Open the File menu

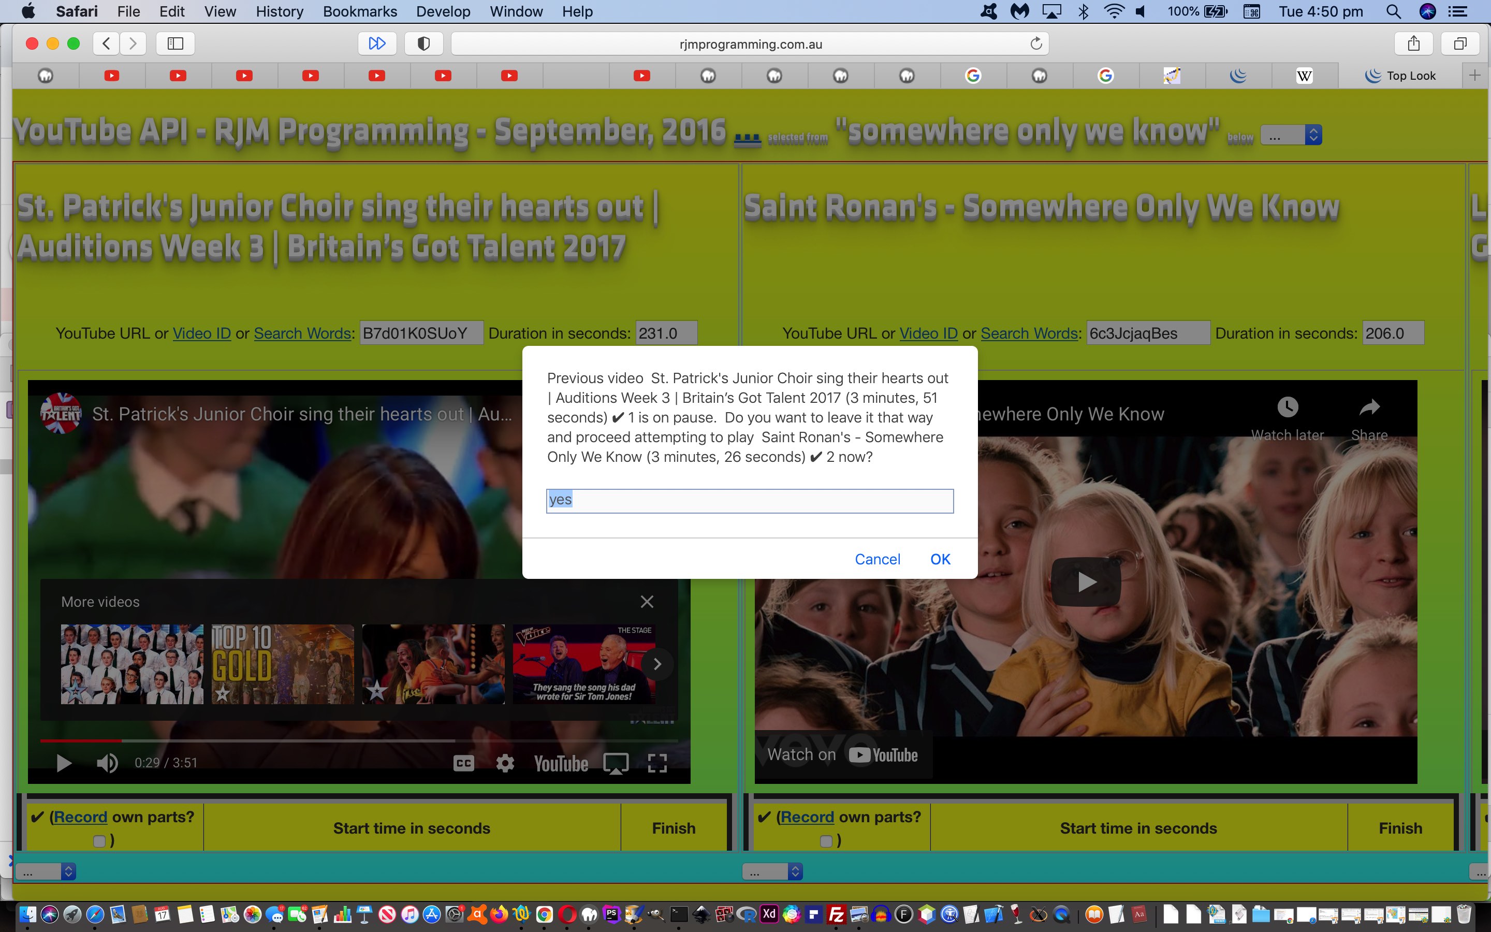coord(129,11)
